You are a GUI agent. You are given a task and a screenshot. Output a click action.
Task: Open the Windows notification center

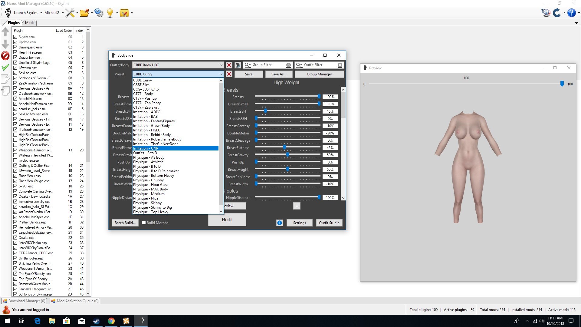(x=571, y=321)
